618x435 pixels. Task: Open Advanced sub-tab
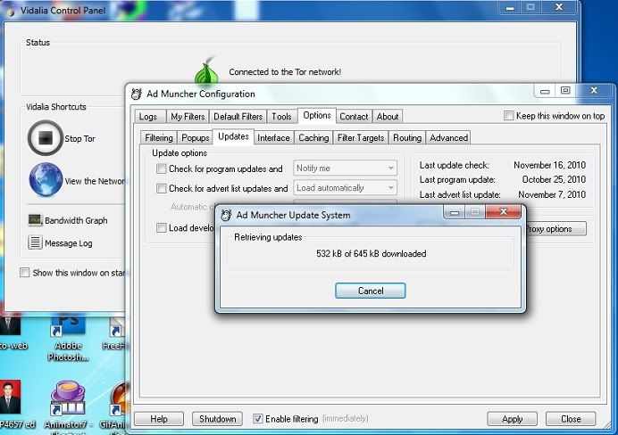pyautogui.click(x=448, y=137)
